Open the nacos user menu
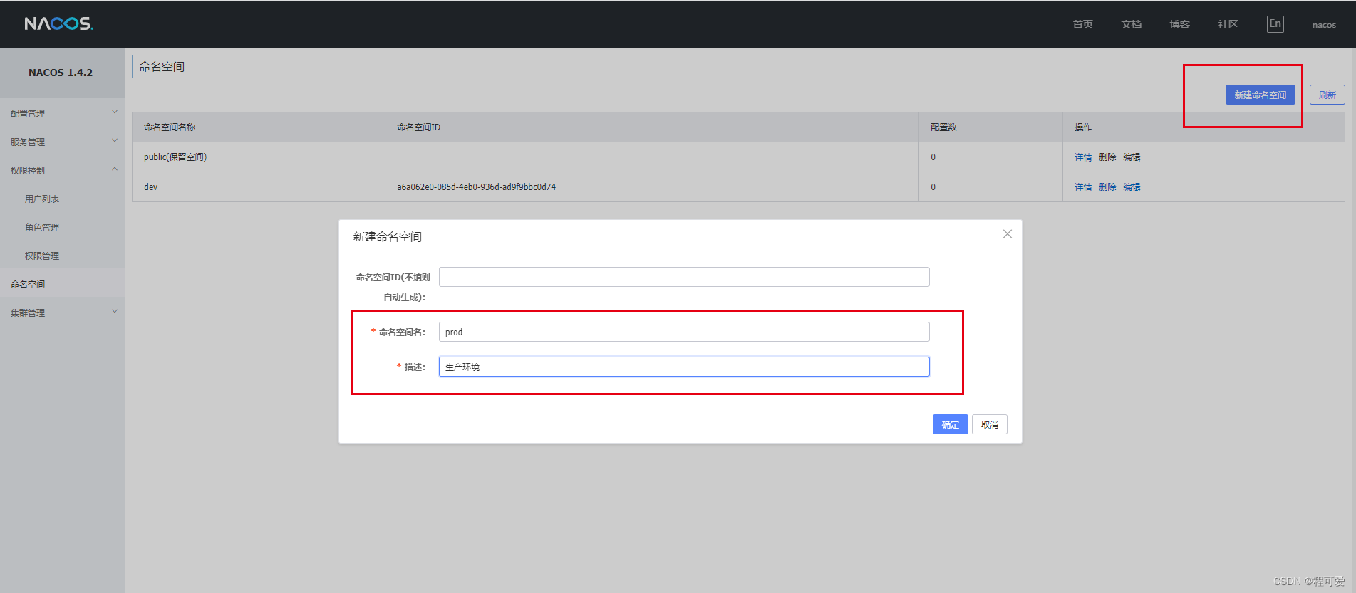The width and height of the screenshot is (1356, 593). [1324, 25]
